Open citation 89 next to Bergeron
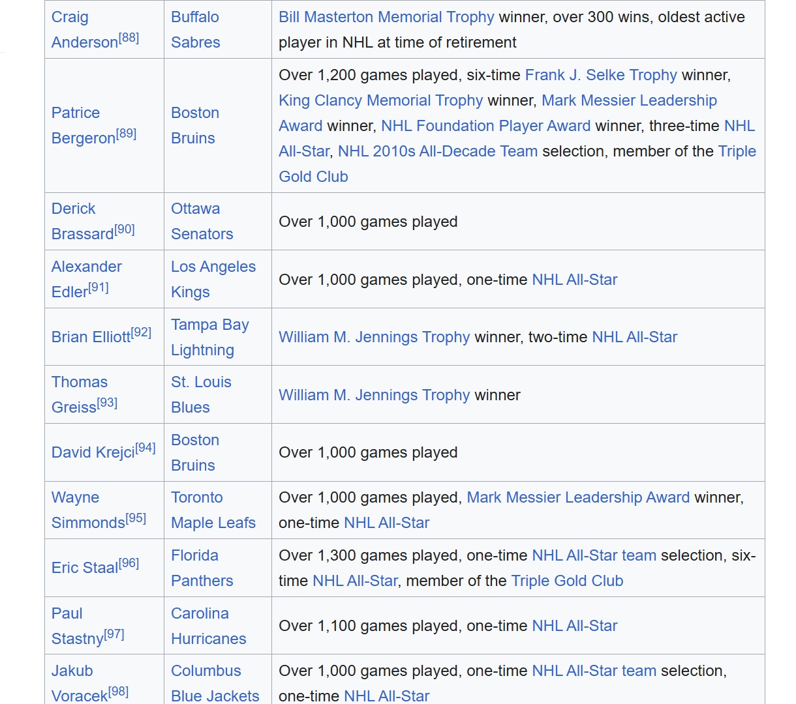 click(x=126, y=134)
